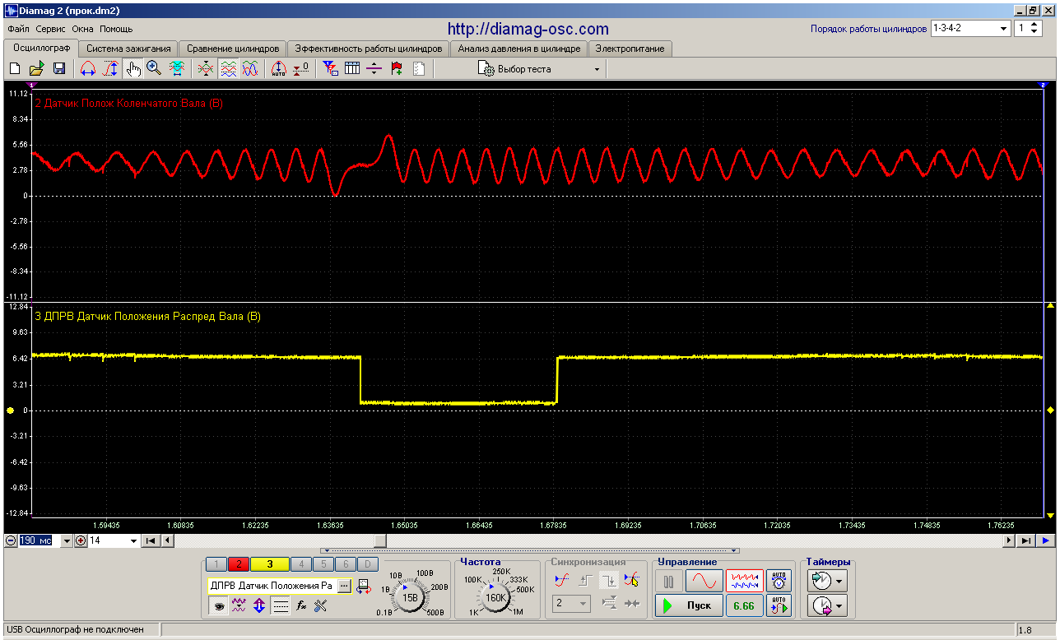Screen dimensions: 1060x640
Task: Click the Пуск start button
Action: (690, 606)
